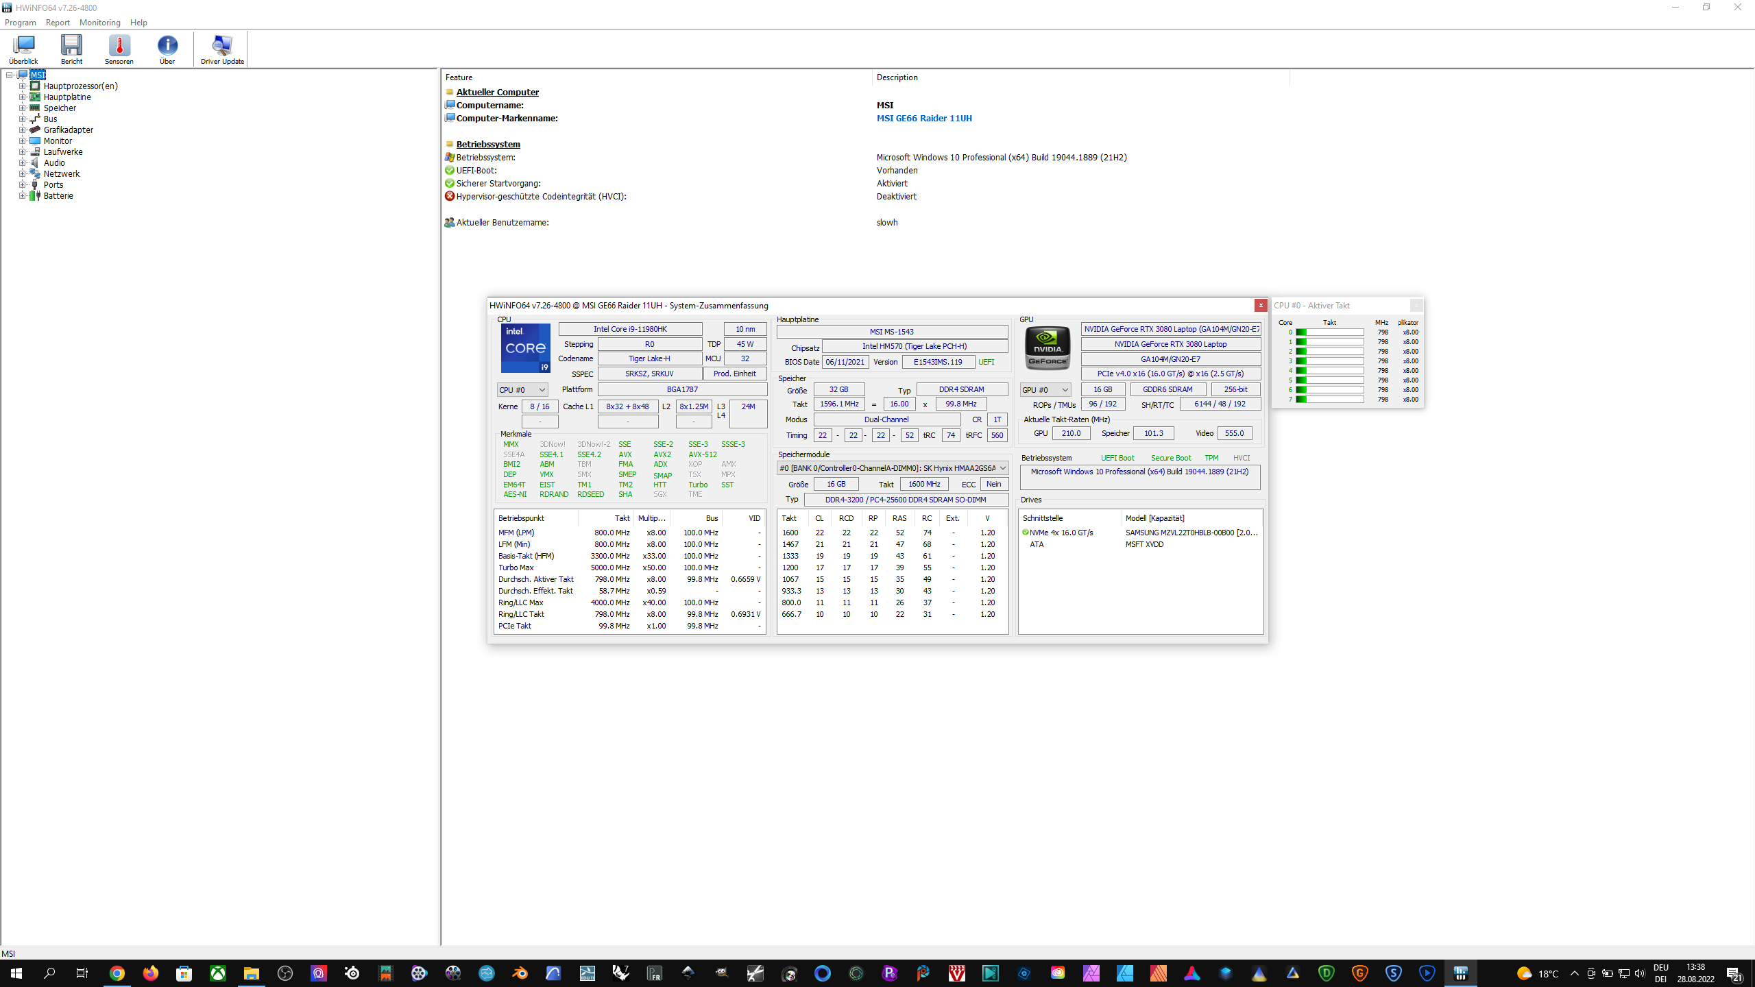Open Xbox app in taskbar
This screenshot has height=987, width=1755.
point(218,973)
